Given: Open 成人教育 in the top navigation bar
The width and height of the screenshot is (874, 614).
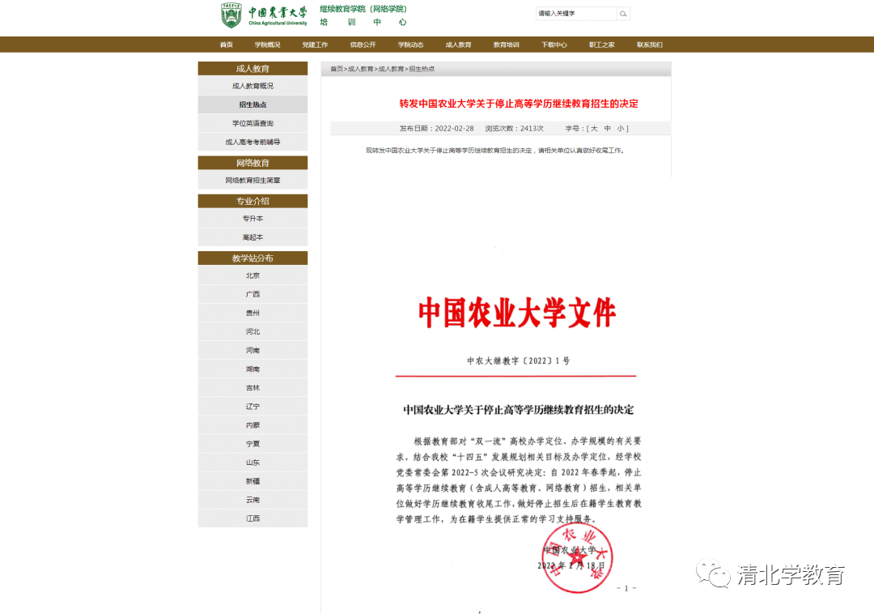Looking at the screenshot, I should pos(458,45).
